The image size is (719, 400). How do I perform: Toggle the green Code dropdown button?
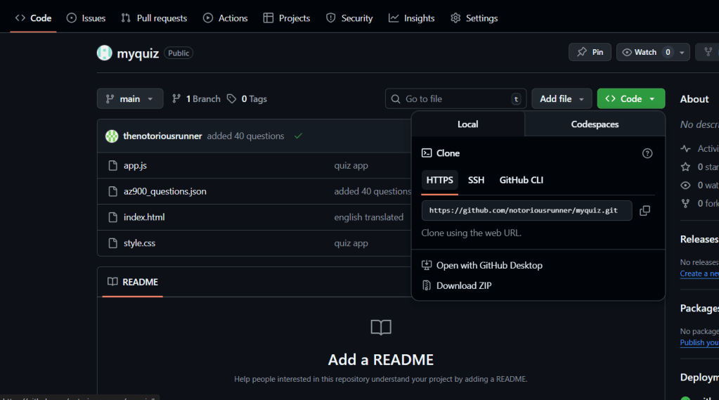pyautogui.click(x=631, y=98)
